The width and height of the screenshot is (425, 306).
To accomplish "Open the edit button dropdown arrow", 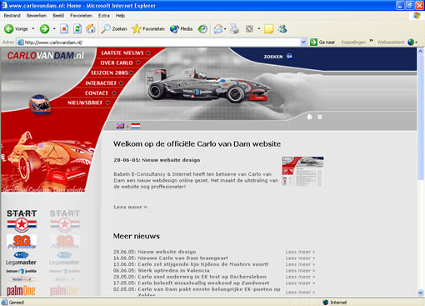I will pos(259,28).
